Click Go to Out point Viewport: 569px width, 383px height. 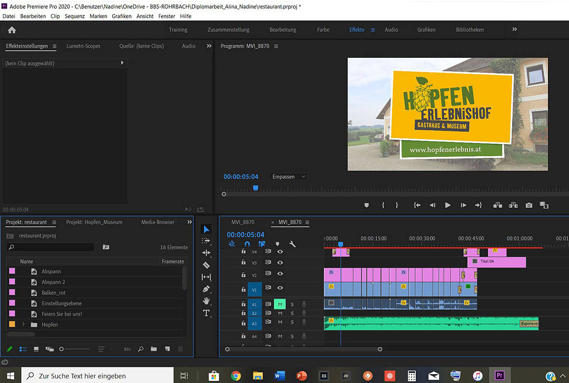pos(478,205)
